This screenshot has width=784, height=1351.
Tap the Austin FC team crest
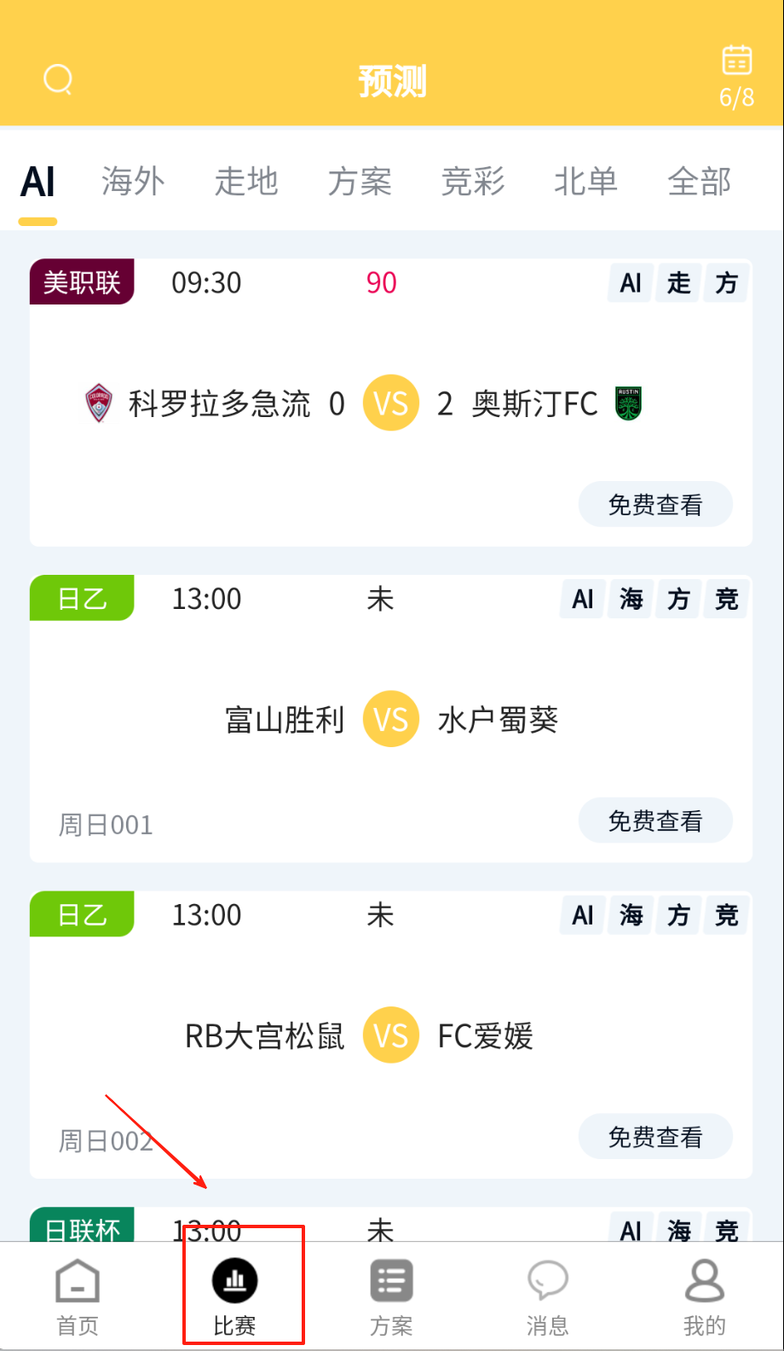click(x=628, y=403)
